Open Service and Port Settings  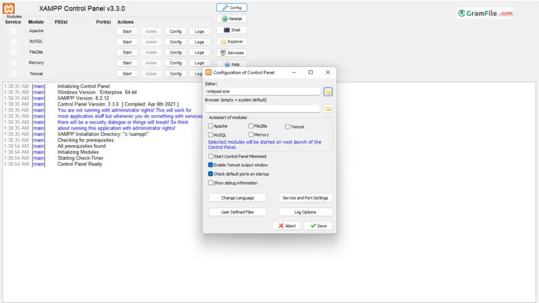coord(305,198)
